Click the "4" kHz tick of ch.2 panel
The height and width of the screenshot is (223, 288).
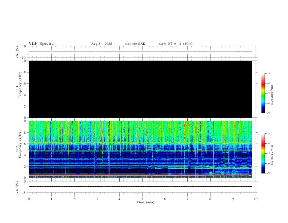pos(25,155)
